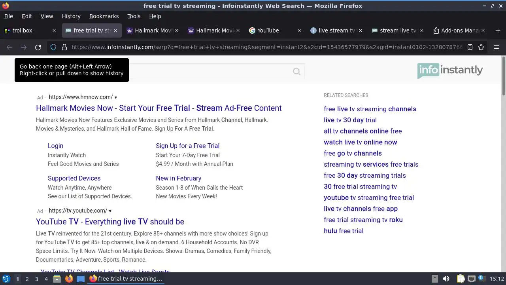The width and height of the screenshot is (506, 285).
Task: Close the second Hallmark Movies tab
Action: click(238, 30)
